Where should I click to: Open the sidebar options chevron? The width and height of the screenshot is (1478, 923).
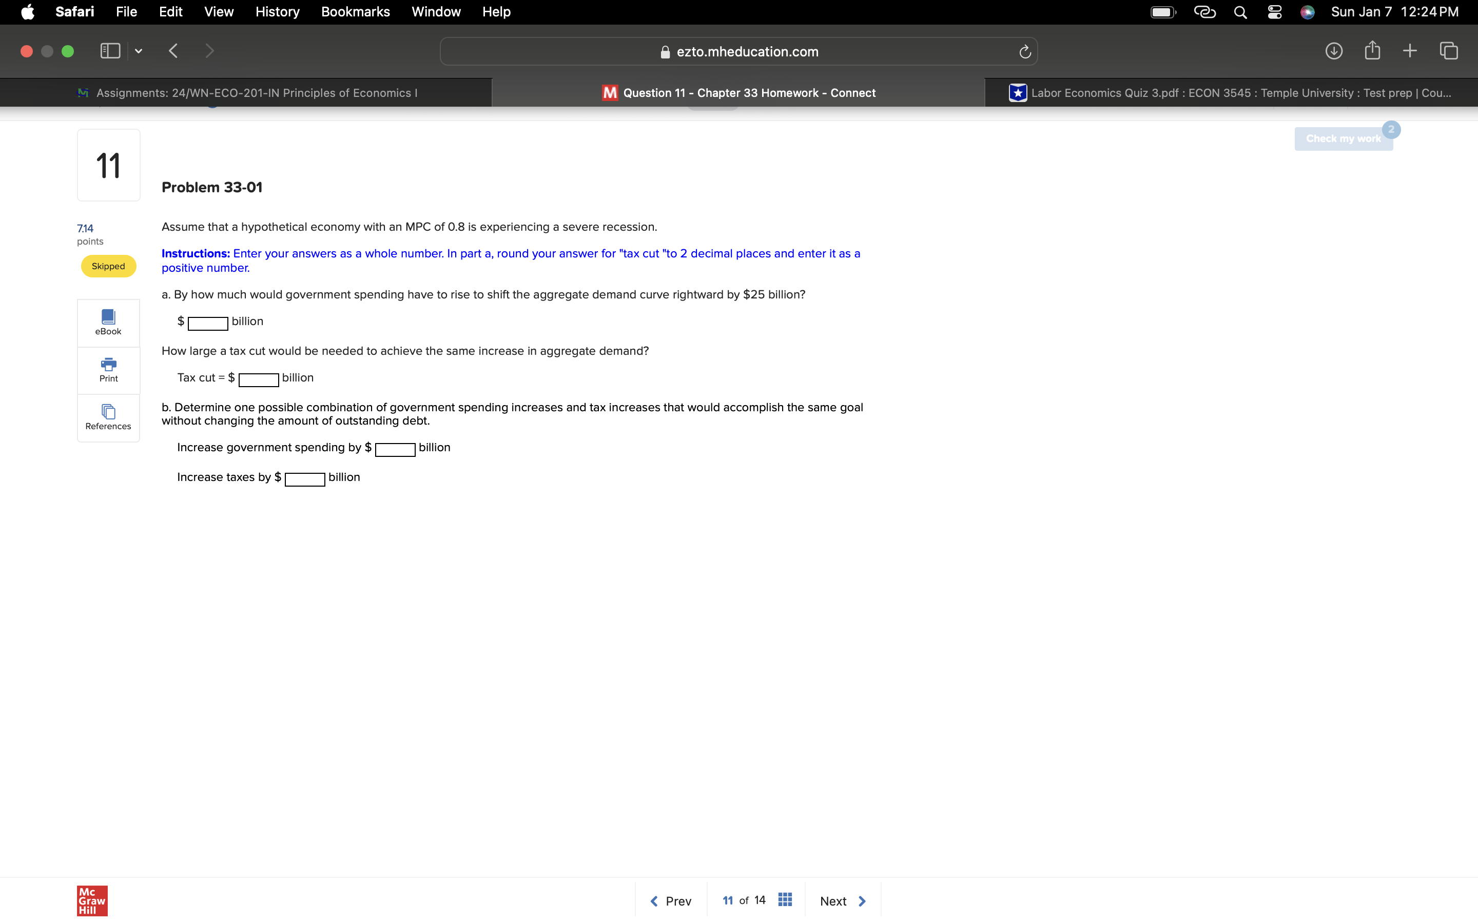138,51
